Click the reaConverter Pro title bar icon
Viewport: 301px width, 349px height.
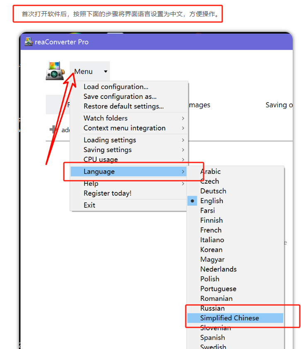[x=29, y=42]
